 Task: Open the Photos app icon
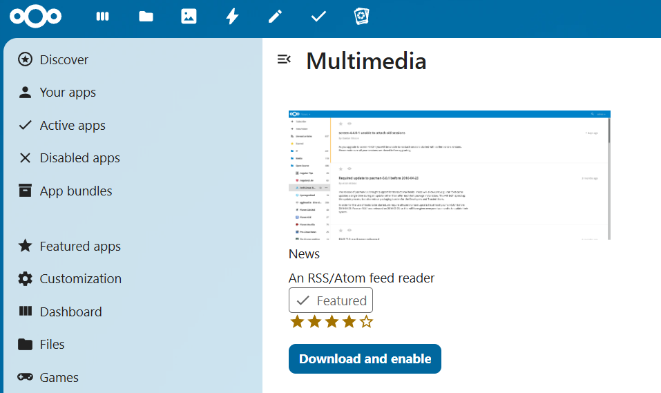coord(189,17)
